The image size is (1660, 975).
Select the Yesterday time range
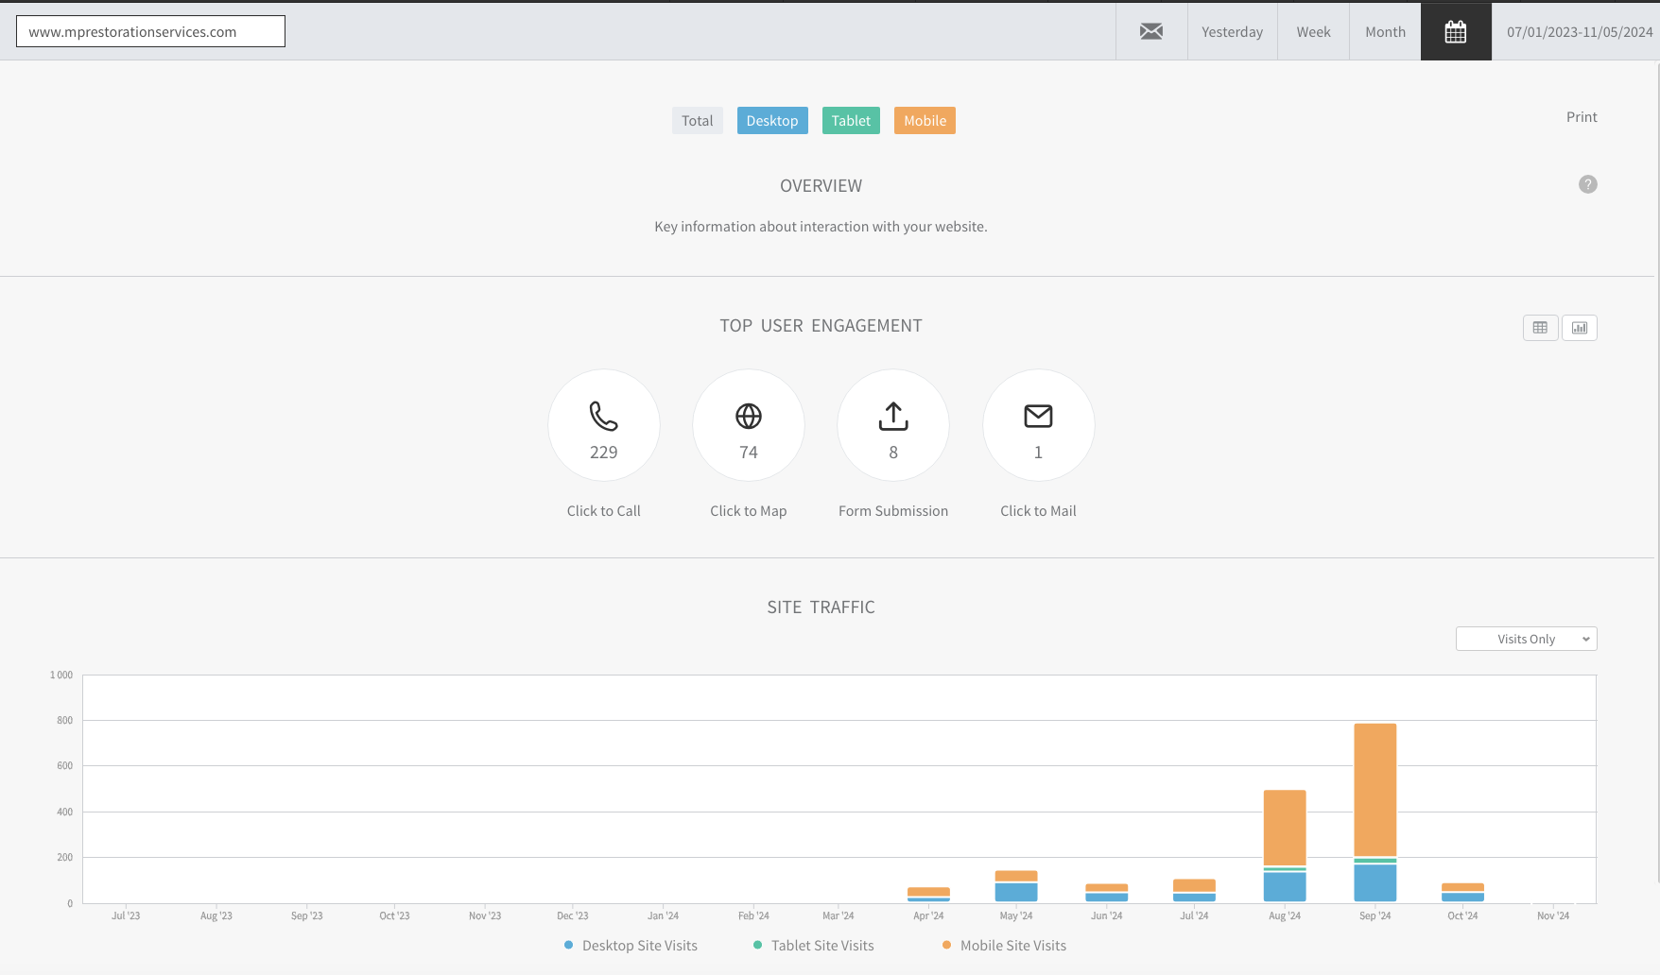click(x=1232, y=31)
